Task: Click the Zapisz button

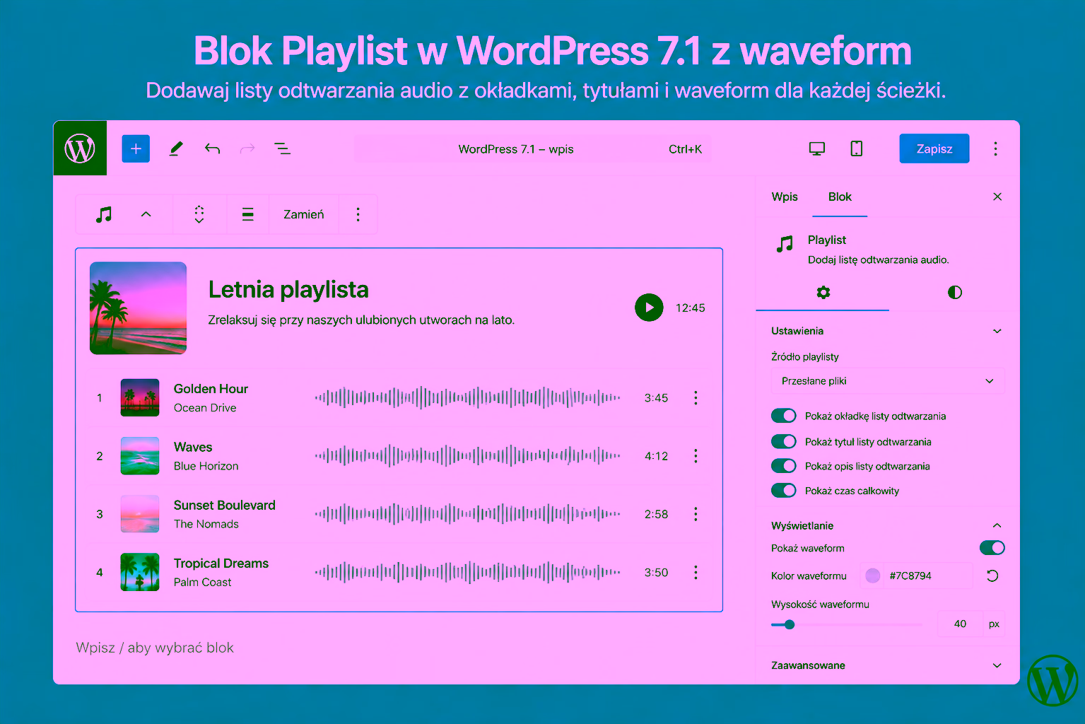Action: (x=934, y=148)
